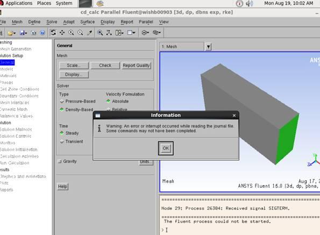
Task: Click the Fit to Window icon
Action: (x=100, y=33)
